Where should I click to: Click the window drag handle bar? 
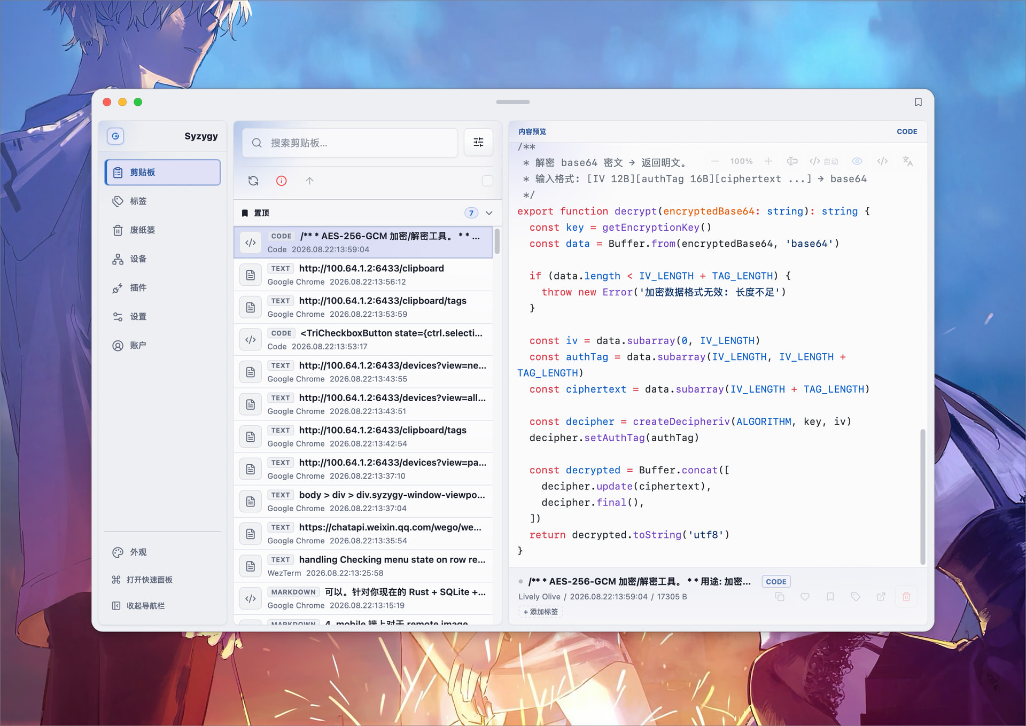tap(512, 102)
